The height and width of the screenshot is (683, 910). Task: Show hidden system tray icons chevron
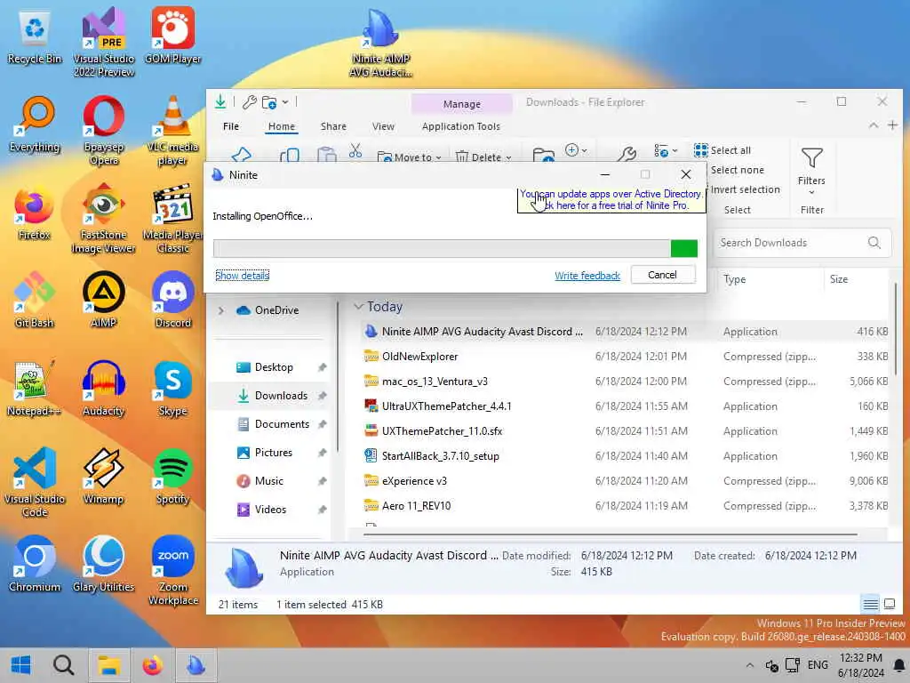tap(749, 665)
